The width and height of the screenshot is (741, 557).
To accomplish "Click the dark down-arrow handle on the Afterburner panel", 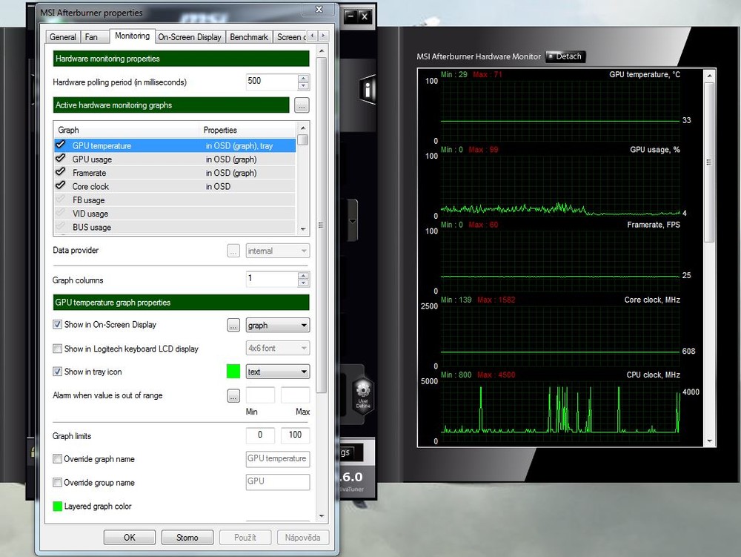I will (x=353, y=221).
